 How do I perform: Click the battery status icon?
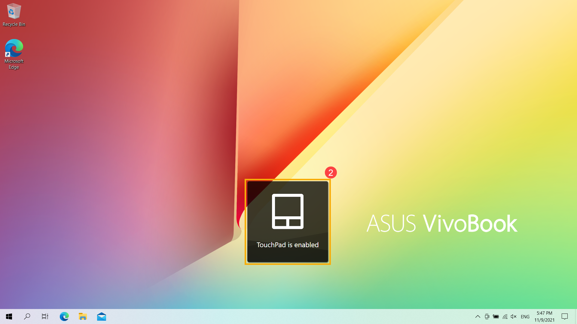tap(496, 316)
